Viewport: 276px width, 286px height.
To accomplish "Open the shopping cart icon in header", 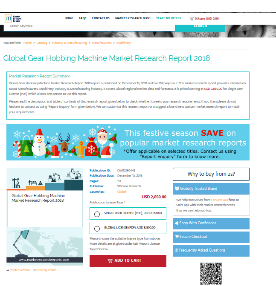I will tap(192, 19).
